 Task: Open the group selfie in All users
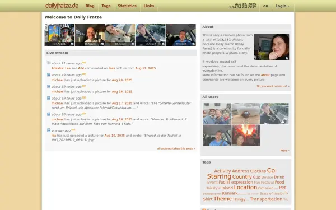click(x=217, y=114)
